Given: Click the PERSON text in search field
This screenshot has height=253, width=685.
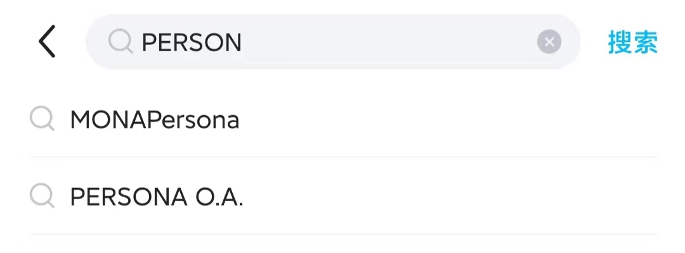Looking at the screenshot, I should click(x=191, y=43).
